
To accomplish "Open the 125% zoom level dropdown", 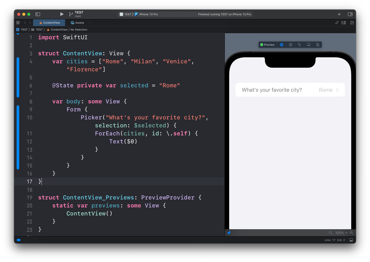I will pos(340,233).
